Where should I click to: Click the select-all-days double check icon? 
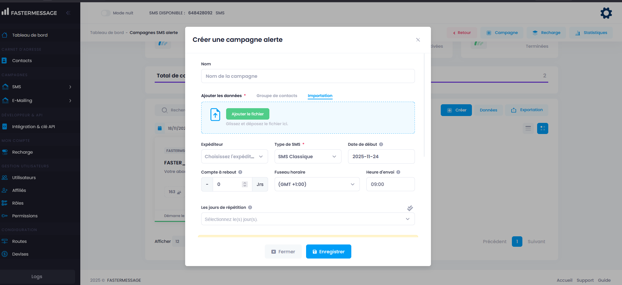tap(410, 208)
